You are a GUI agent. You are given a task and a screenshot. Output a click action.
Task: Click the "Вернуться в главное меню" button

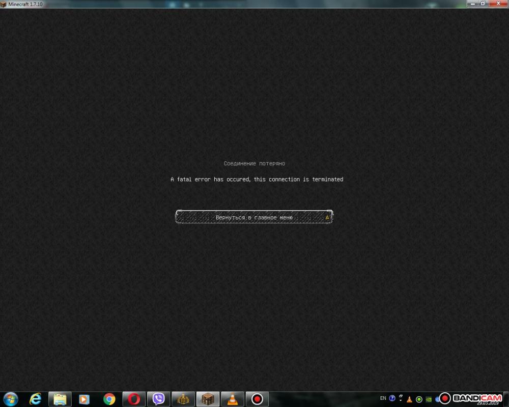[x=254, y=217]
